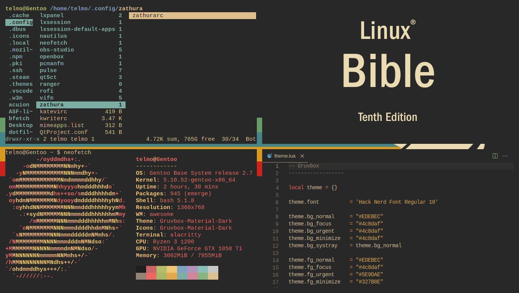The height and width of the screenshot is (293, 519).
Task: Click the 30/34 file counter in vifm
Action: tap(230, 139)
